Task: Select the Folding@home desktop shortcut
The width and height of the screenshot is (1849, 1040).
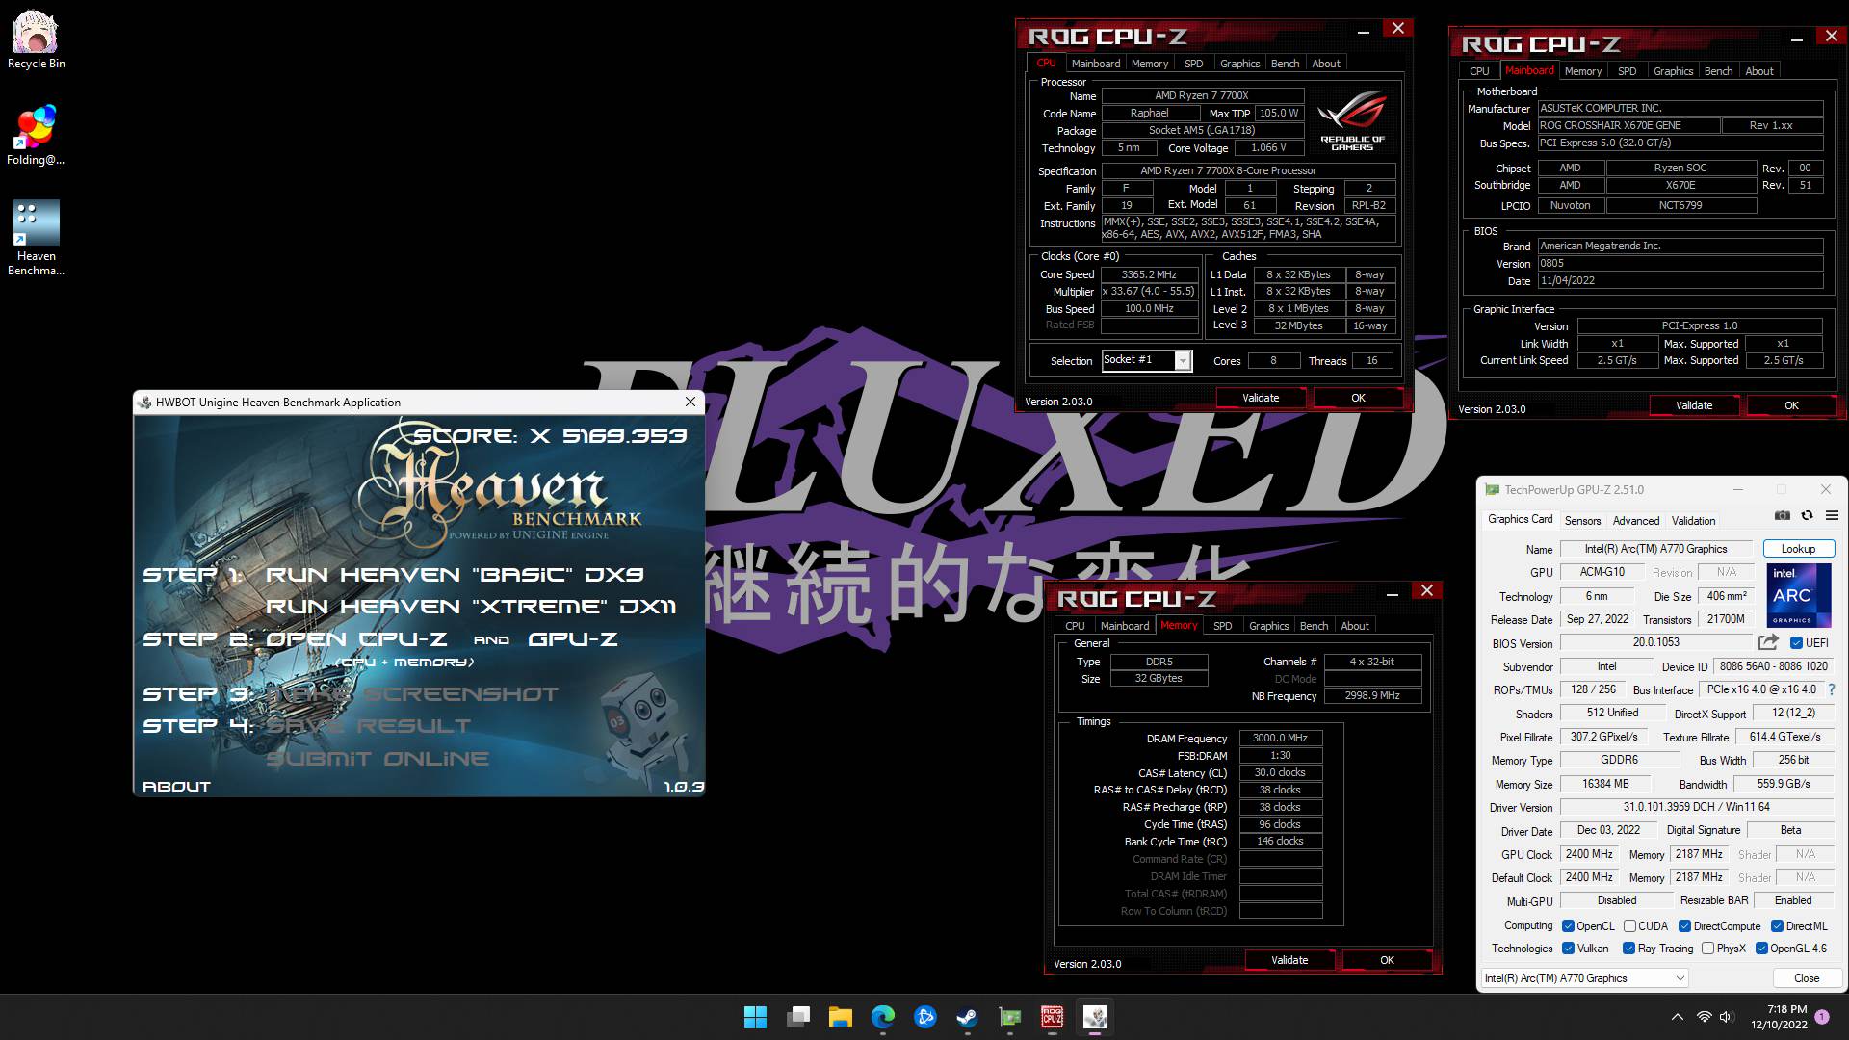Action: 36,135
